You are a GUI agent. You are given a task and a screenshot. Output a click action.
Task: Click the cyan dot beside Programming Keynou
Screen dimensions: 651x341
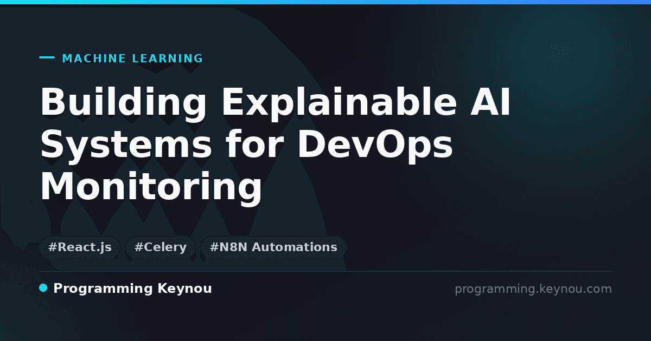click(x=43, y=288)
